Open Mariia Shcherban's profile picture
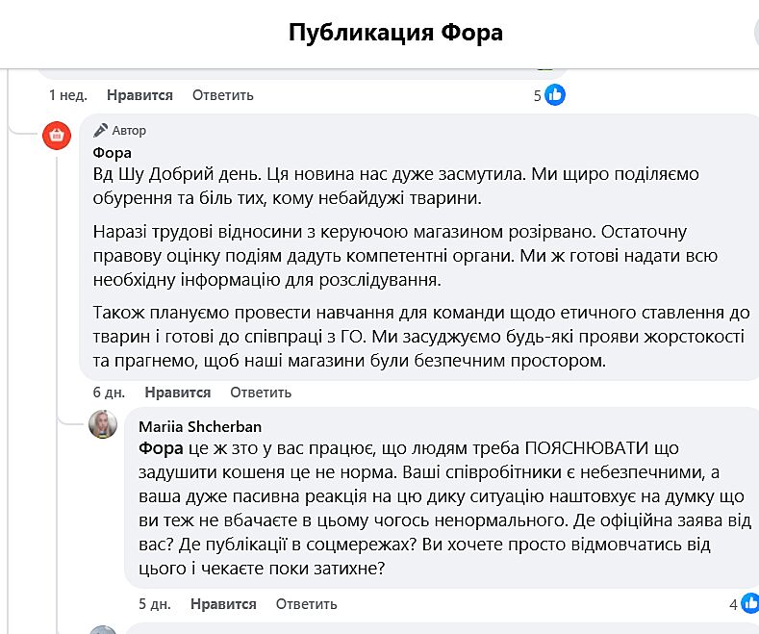The height and width of the screenshot is (634, 759). coord(103,424)
